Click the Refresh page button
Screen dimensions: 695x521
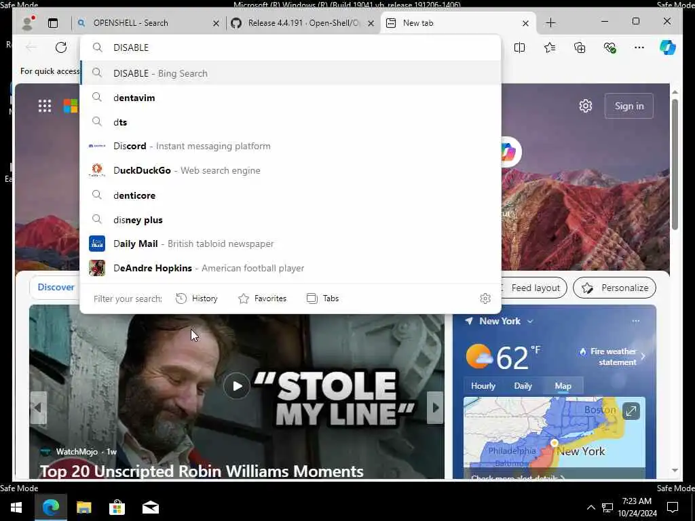click(61, 47)
